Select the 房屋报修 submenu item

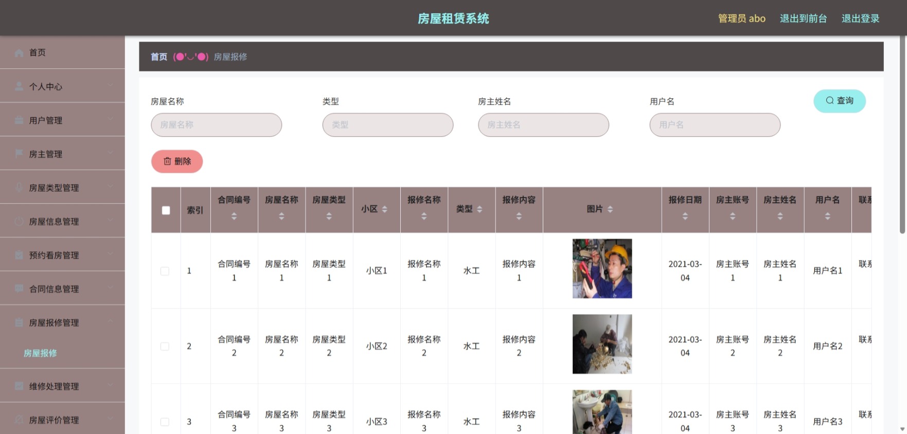click(x=40, y=353)
